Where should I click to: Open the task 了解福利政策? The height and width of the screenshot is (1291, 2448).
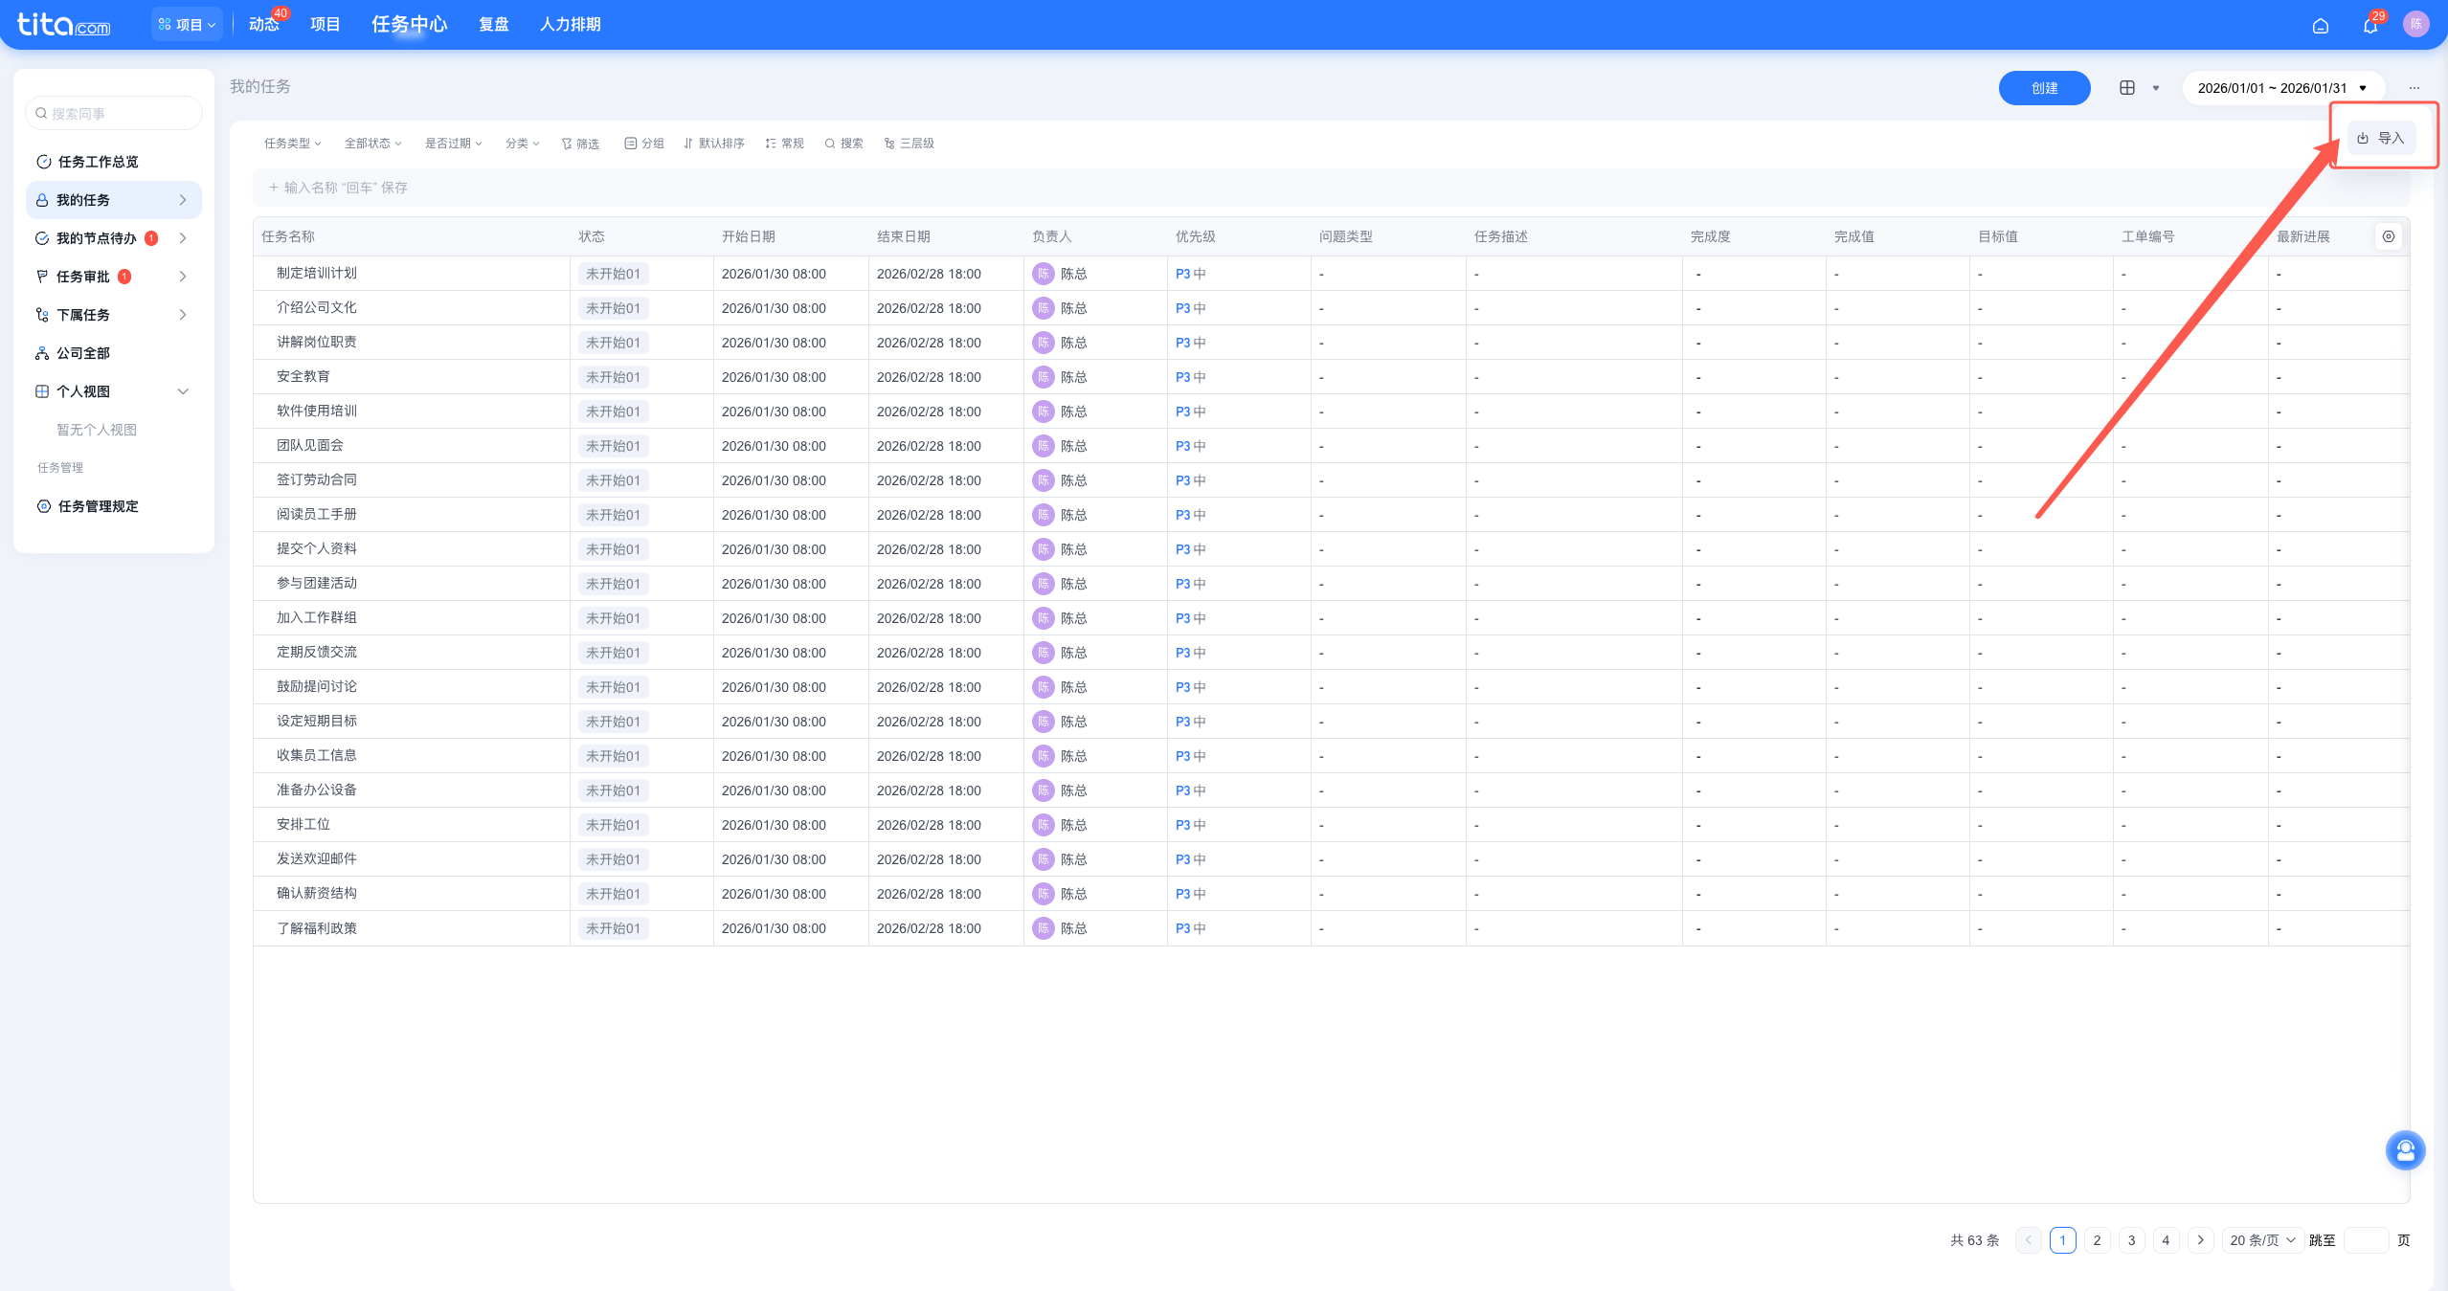point(317,928)
